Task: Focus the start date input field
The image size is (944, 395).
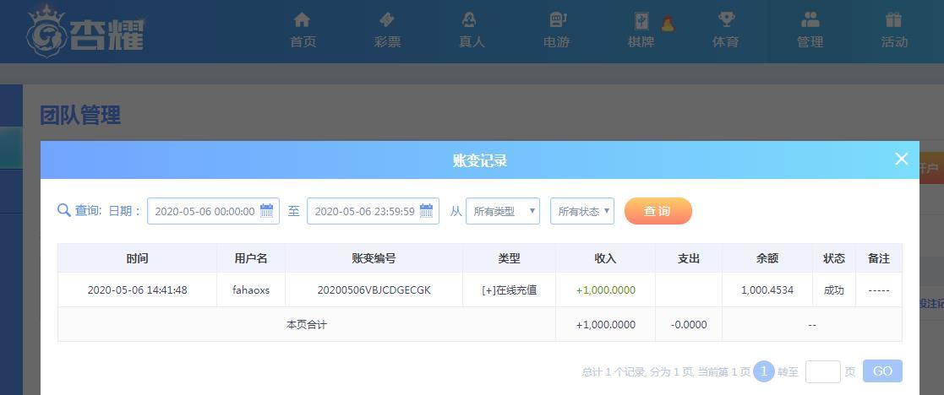Action: (213, 211)
